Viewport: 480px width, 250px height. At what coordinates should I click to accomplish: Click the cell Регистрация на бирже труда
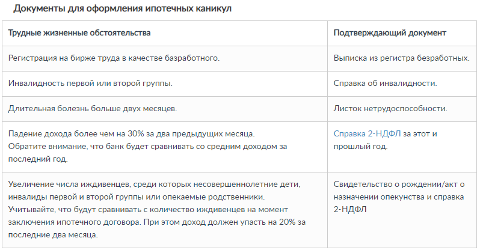(x=165, y=58)
